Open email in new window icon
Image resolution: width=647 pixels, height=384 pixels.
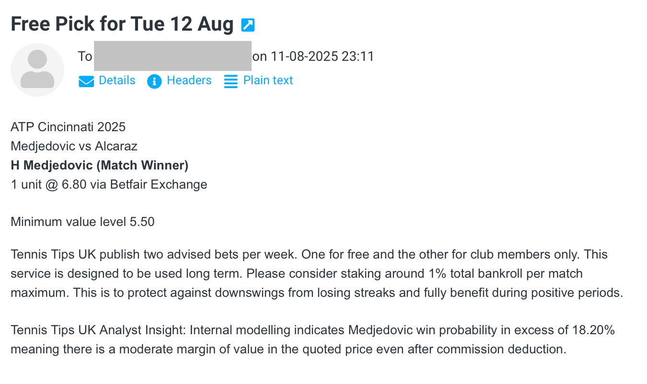(248, 25)
